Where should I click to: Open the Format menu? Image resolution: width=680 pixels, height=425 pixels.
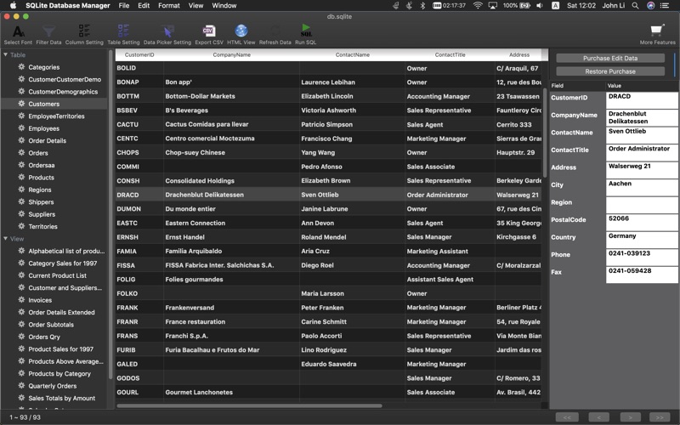168,6
